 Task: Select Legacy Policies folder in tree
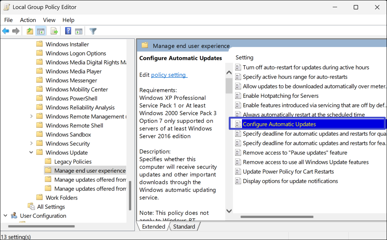[73, 162]
